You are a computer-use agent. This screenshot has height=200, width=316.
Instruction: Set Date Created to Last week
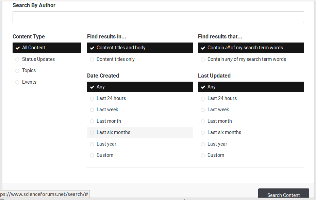click(107, 110)
